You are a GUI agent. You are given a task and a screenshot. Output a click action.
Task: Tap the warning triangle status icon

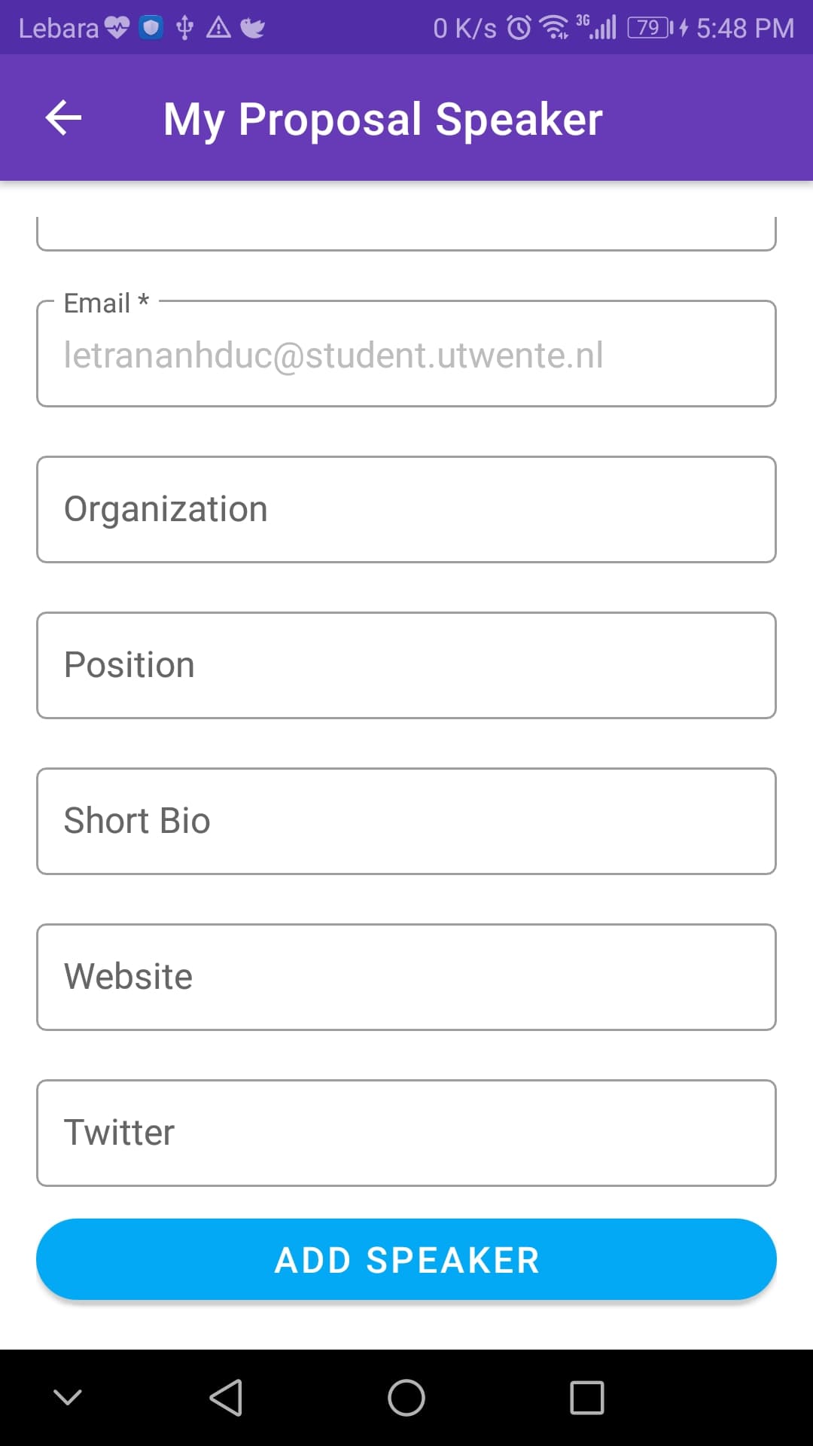[218, 29]
